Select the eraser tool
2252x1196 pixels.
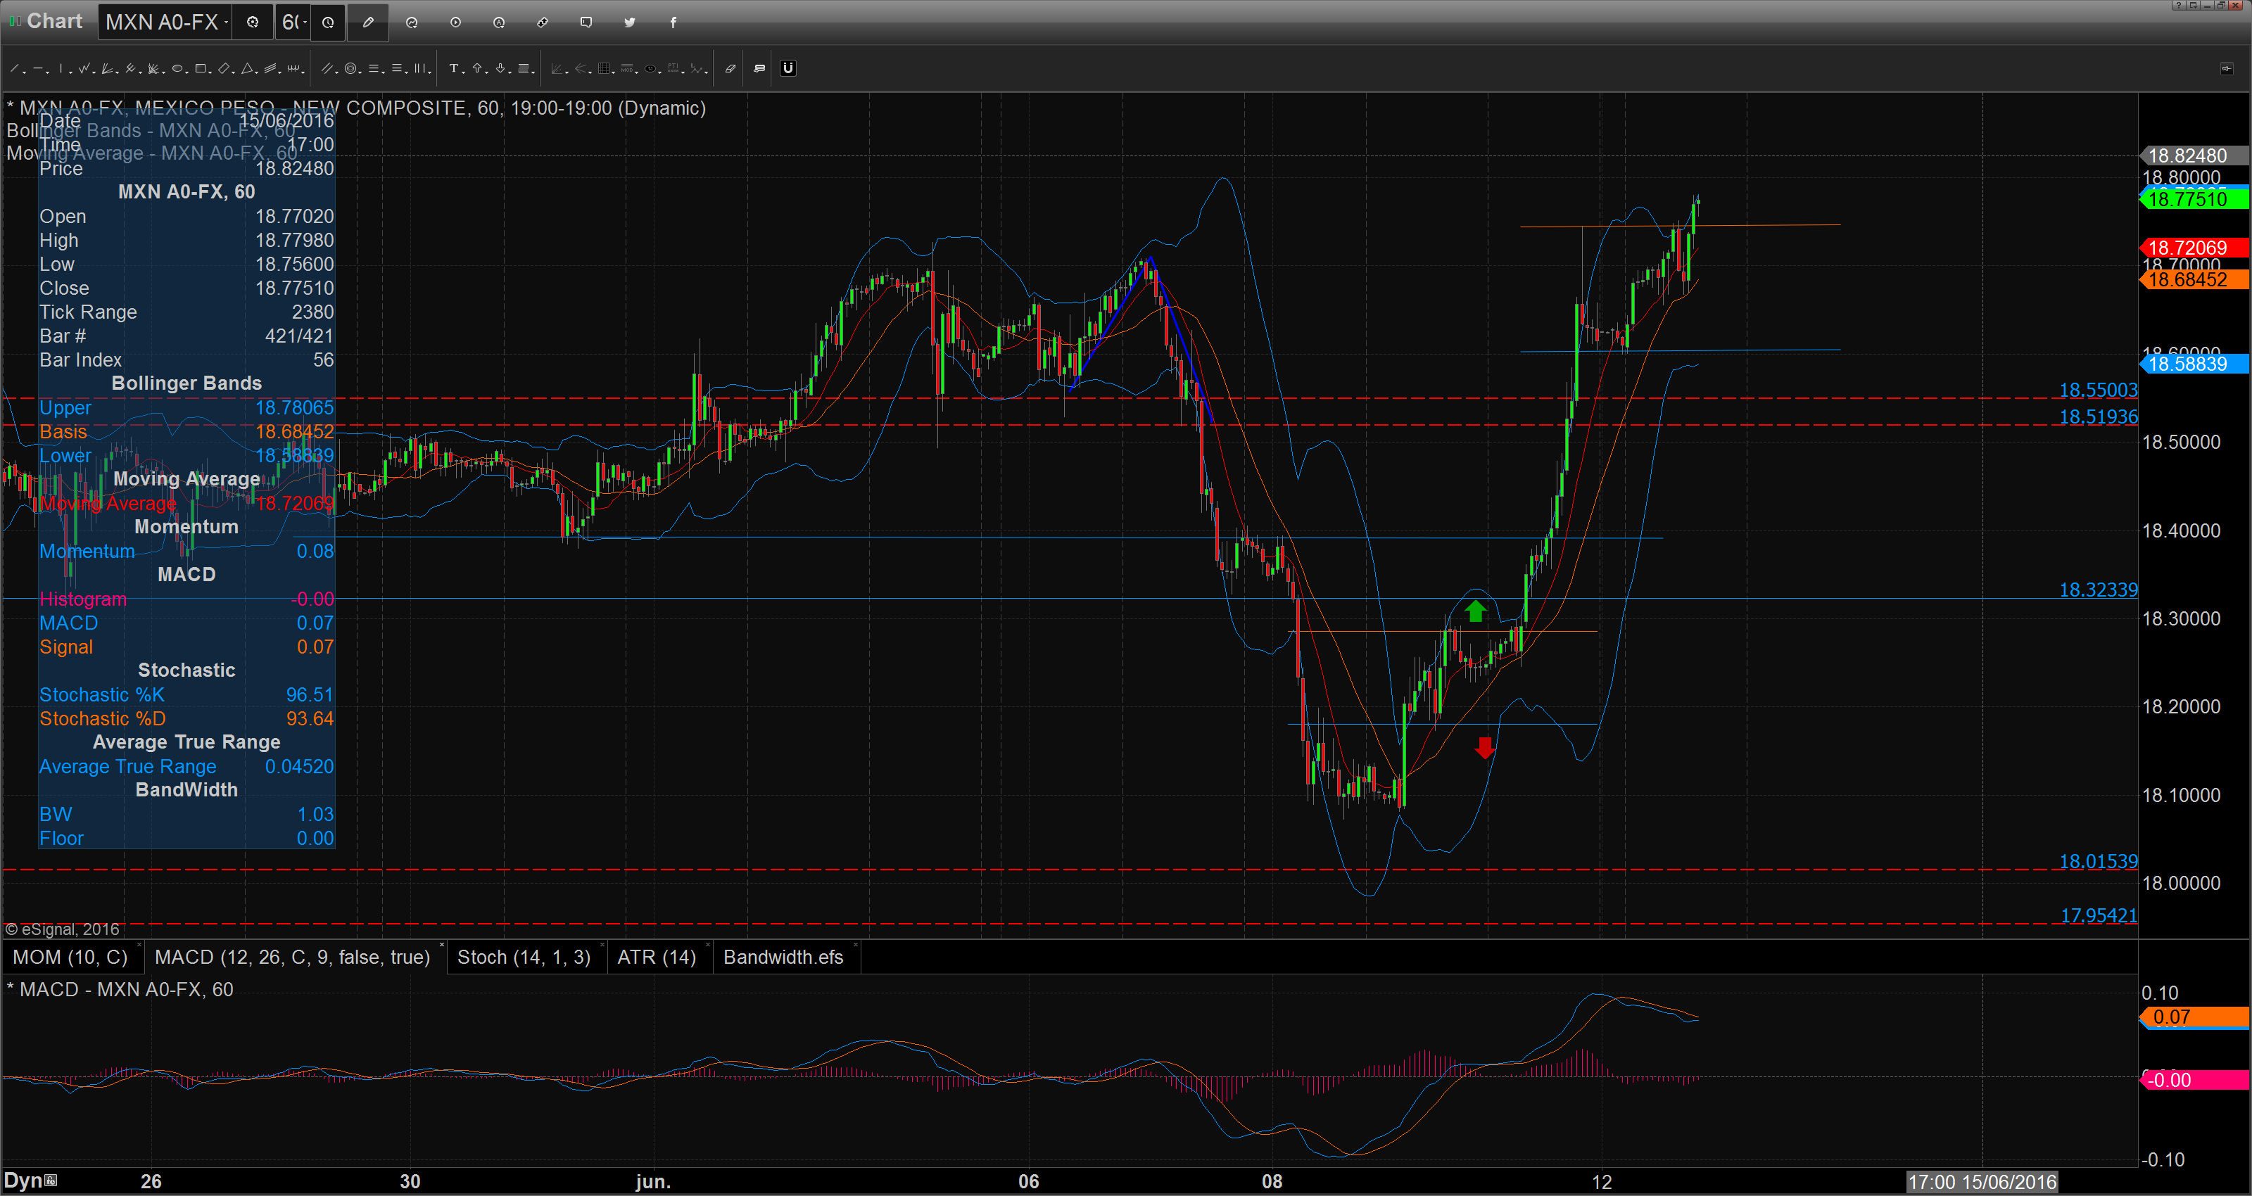coord(730,68)
